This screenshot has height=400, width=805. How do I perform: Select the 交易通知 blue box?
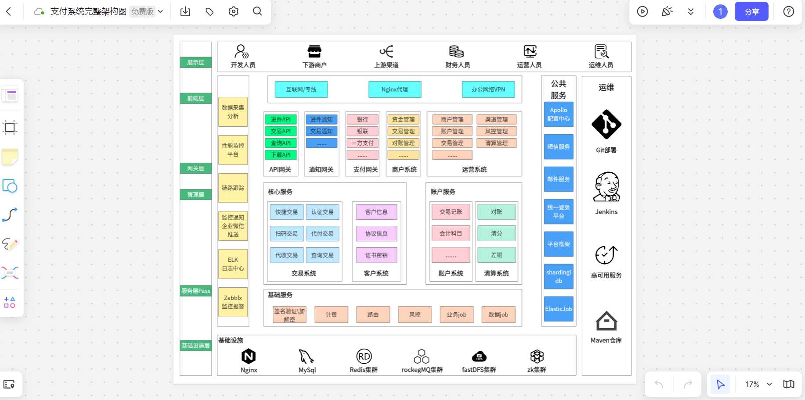[321, 131]
